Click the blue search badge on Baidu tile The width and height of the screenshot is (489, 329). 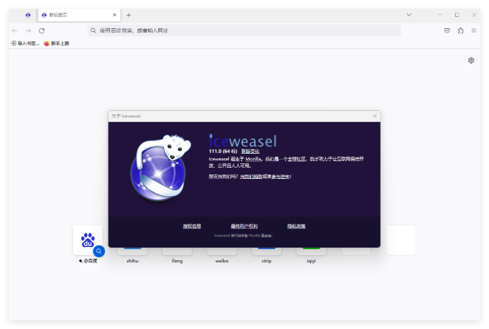99,251
